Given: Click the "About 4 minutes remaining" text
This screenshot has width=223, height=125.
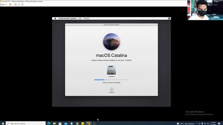Looking at the screenshot, I should click(x=111, y=83).
